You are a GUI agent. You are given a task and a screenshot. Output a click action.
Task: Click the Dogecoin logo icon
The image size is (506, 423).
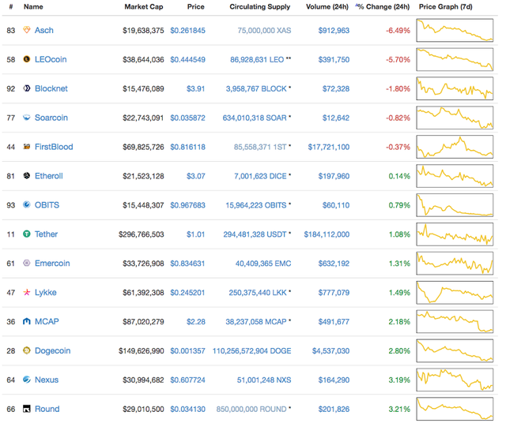(x=27, y=350)
